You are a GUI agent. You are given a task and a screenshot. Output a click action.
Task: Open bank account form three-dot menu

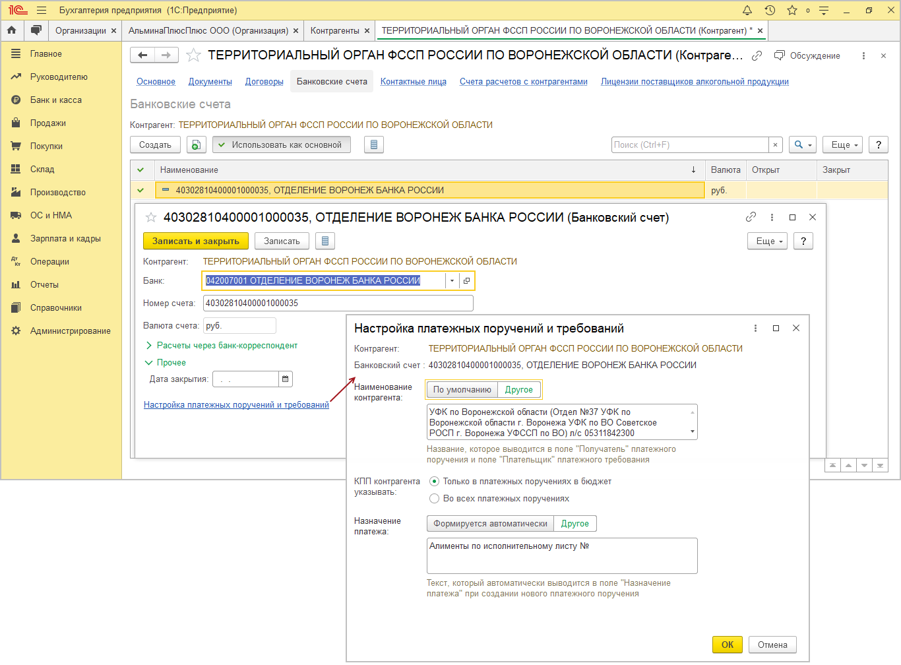(x=772, y=217)
